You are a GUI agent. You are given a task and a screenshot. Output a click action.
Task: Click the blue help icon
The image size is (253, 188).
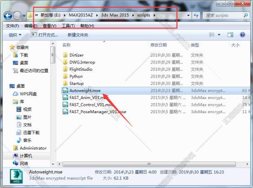242,35
